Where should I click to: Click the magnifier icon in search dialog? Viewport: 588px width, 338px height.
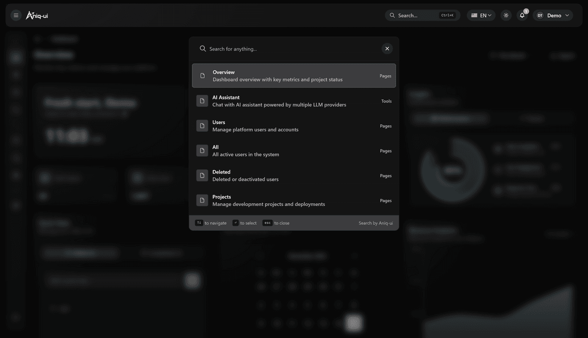coord(203,49)
